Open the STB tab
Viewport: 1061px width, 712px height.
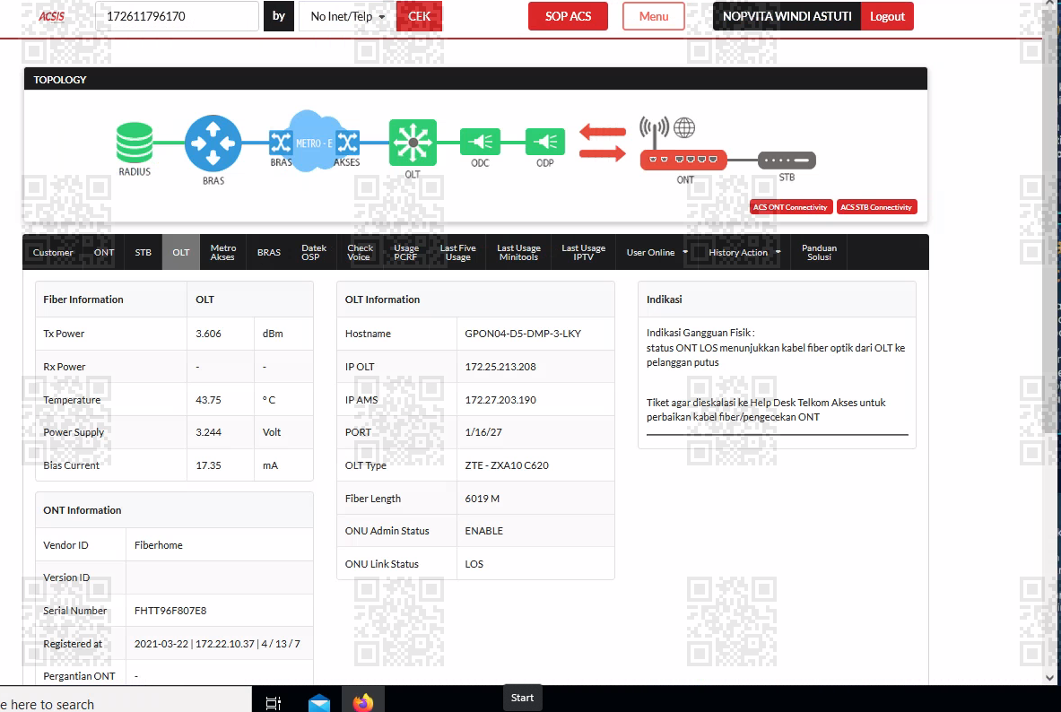[143, 253]
